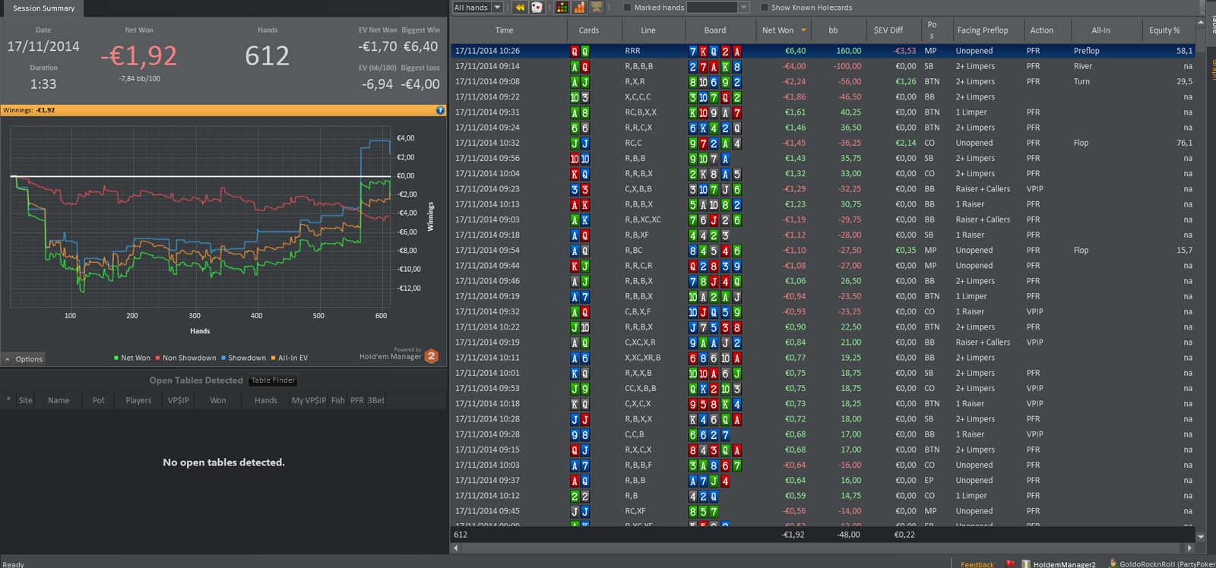Click the Net Won value -€1,92

pyautogui.click(x=139, y=55)
